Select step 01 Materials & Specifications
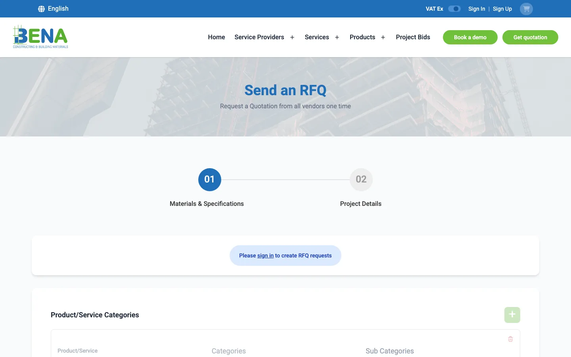 click(210, 180)
